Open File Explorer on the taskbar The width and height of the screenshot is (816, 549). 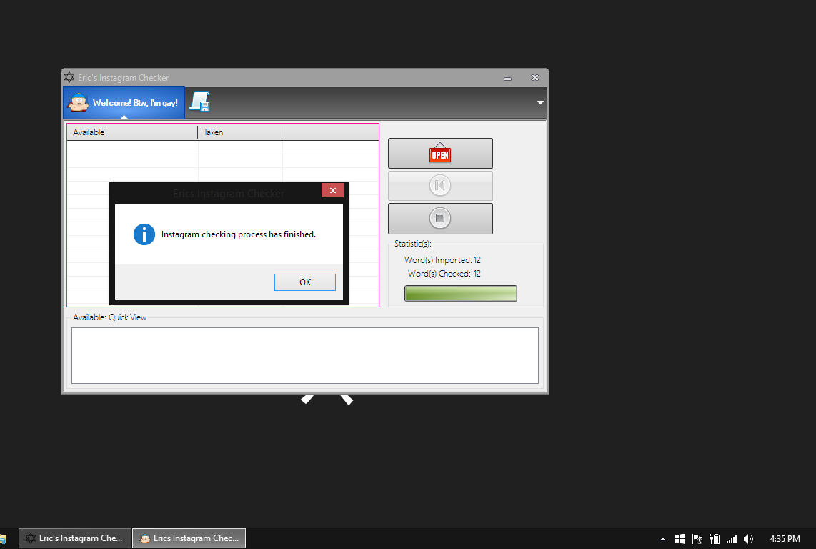tap(3, 538)
